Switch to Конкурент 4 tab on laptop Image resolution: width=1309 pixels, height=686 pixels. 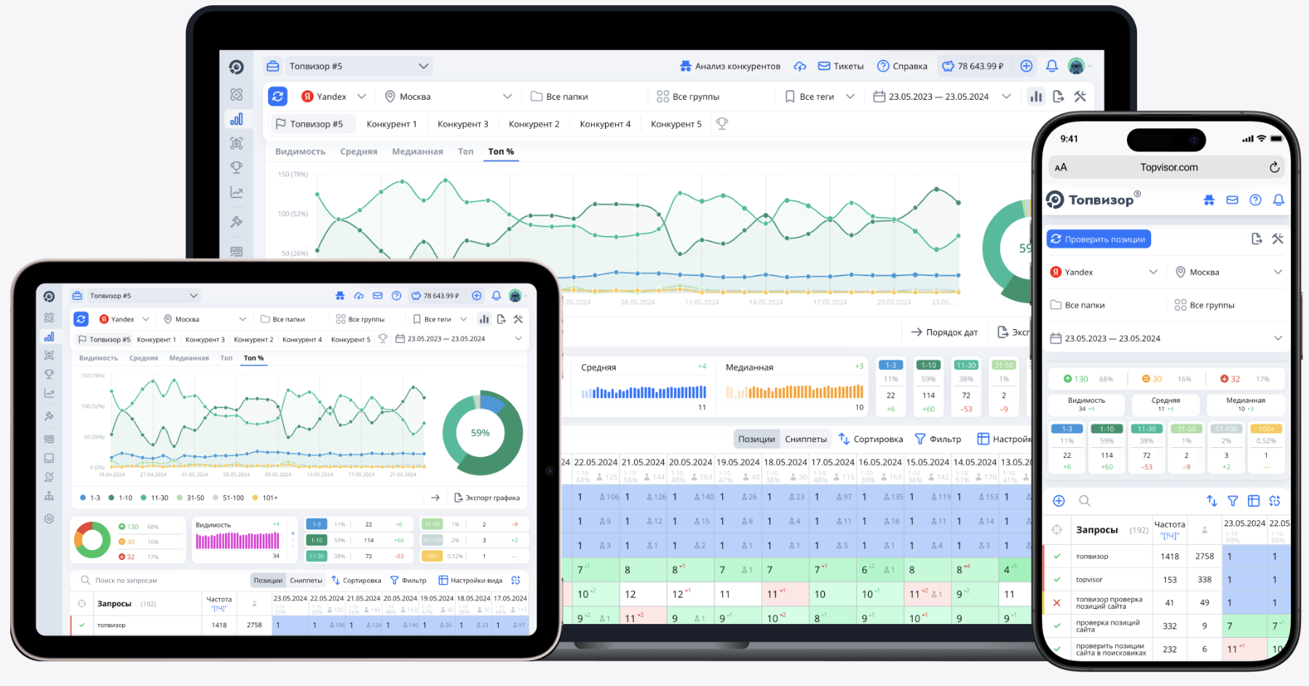tap(605, 124)
